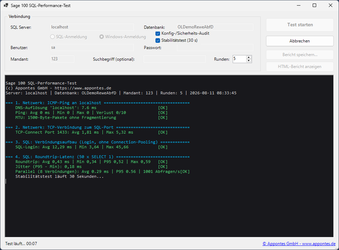
Task: Click the '(c) Appontes GmbH' log line
Action: (58, 88)
